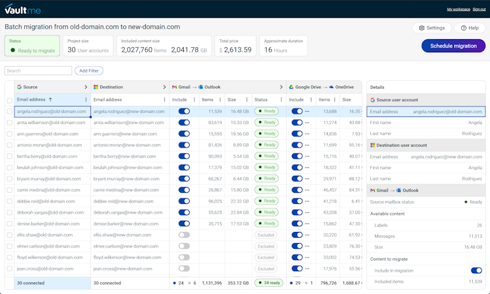Viewport: 490px width, 294px height.
Task: Tick the select-all header checkbox
Action: pos(9,100)
